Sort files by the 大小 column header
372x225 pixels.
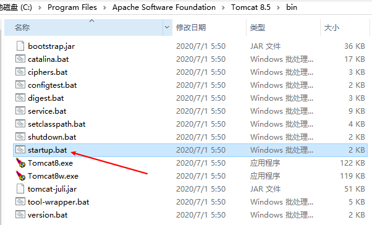(x=332, y=28)
